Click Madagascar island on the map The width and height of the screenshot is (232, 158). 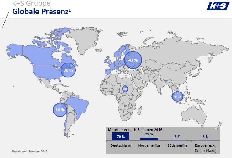tap(139, 110)
